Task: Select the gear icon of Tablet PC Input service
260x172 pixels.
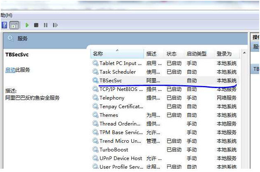Action: point(95,63)
